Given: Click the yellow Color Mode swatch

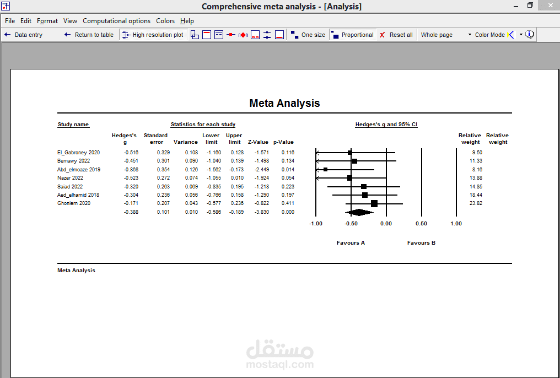Looking at the screenshot, I should pyautogui.click(x=508, y=34).
